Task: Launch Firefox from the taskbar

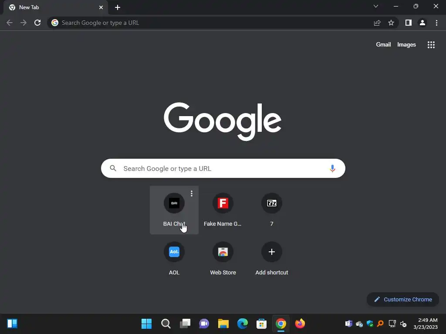Action: (x=300, y=324)
